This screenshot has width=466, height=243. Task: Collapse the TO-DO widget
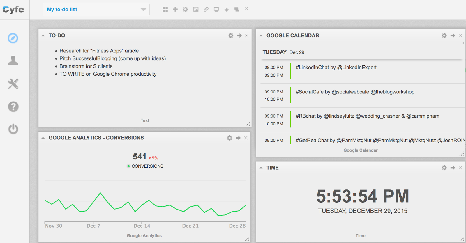43,36
